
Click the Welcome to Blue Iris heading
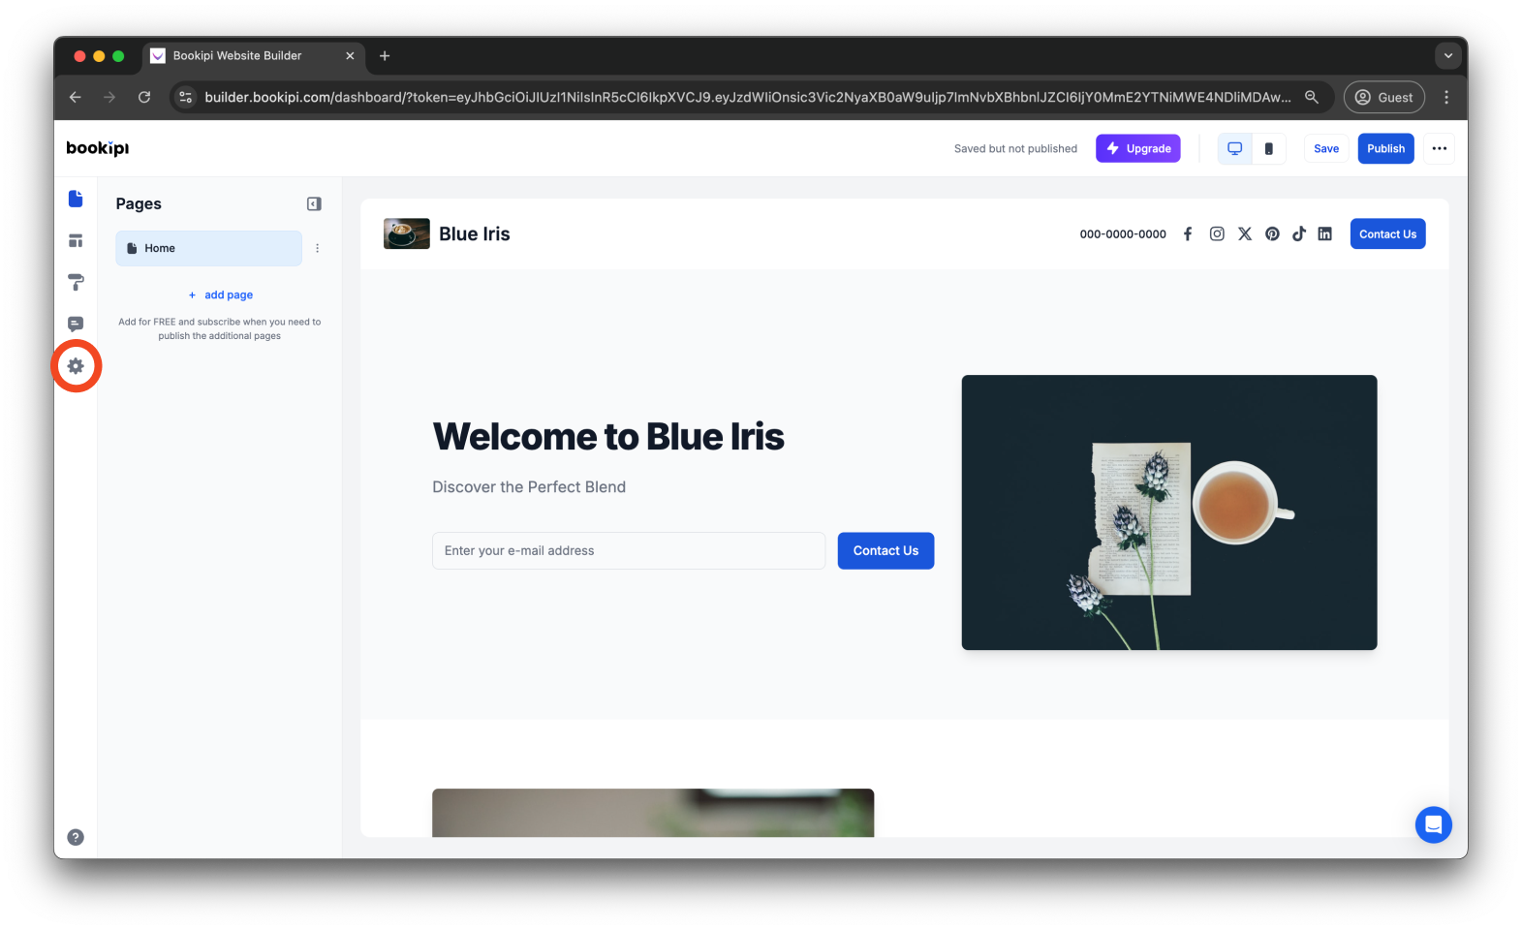[x=608, y=437]
